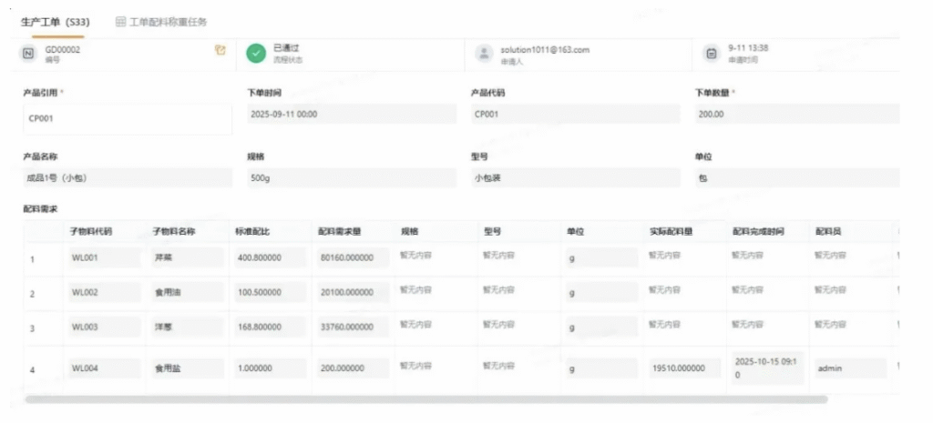Click the applicant avatar icon
The height and width of the screenshot is (423, 933).
485,54
